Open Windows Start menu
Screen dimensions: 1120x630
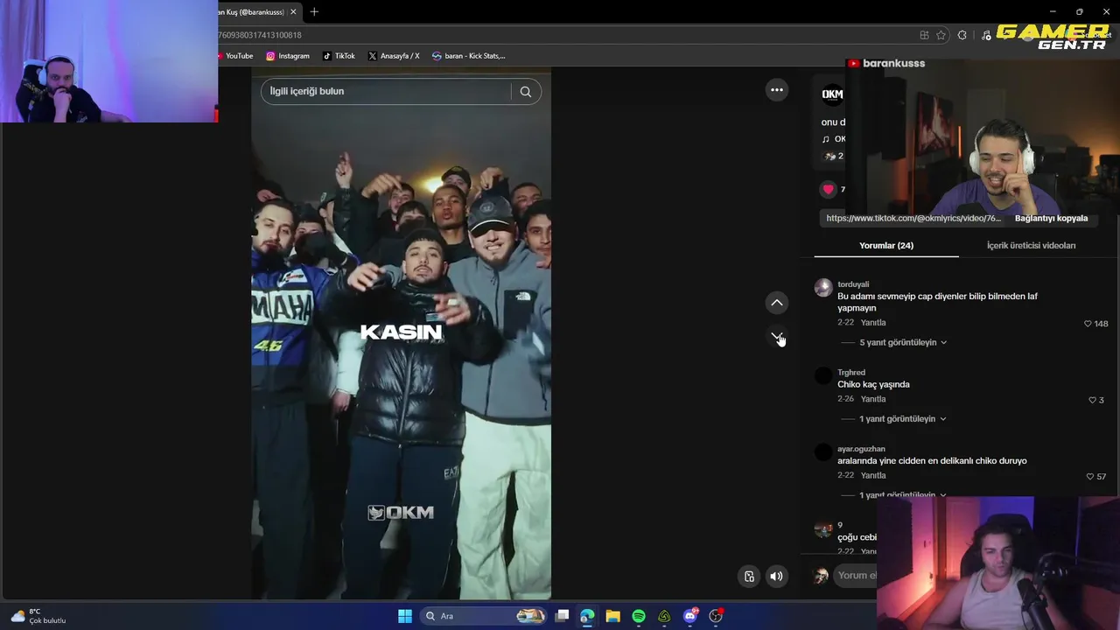click(x=404, y=616)
